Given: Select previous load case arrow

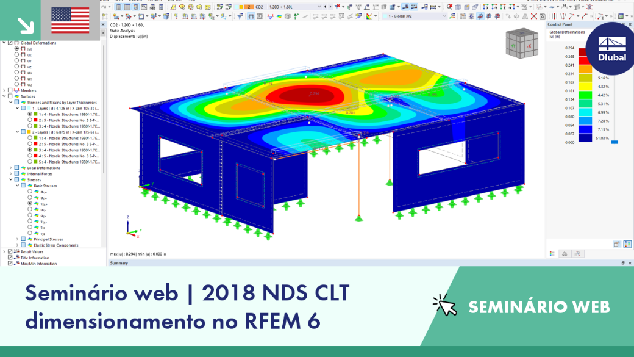Looking at the screenshot, I should (x=326, y=7).
